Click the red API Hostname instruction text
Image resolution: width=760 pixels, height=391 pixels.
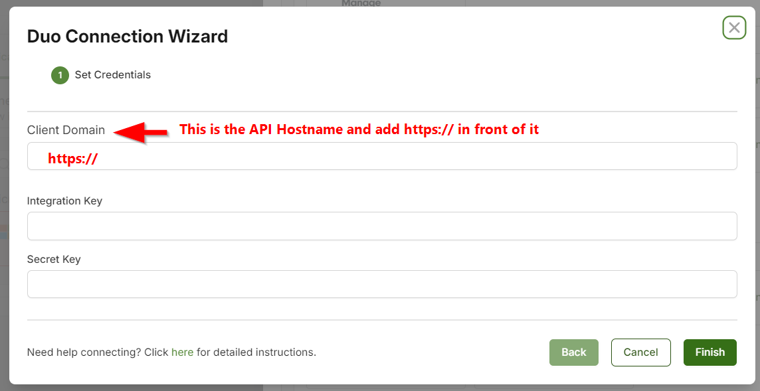click(x=359, y=129)
